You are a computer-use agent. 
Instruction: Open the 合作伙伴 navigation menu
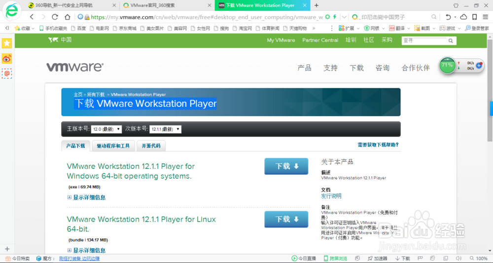tap(416, 68)
